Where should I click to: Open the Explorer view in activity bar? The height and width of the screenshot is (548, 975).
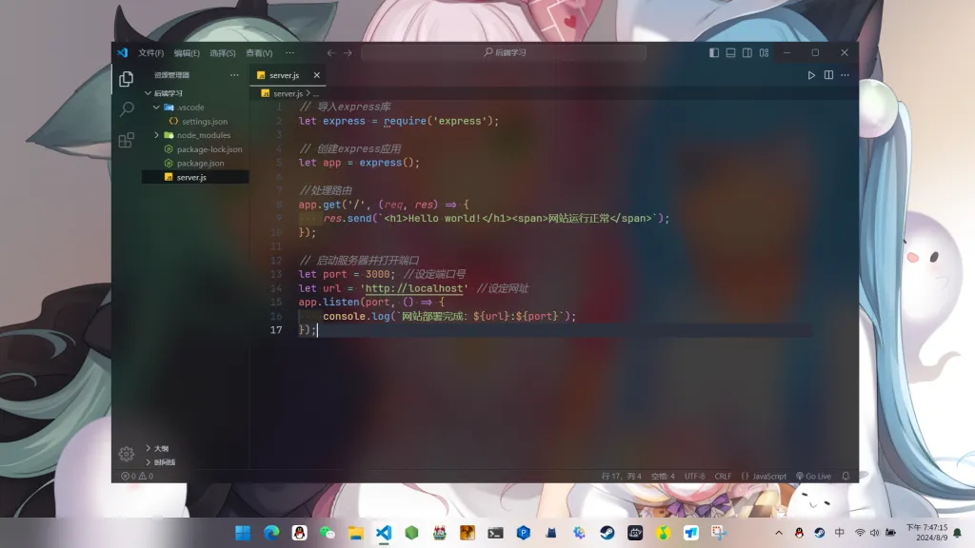coord(127,79)
